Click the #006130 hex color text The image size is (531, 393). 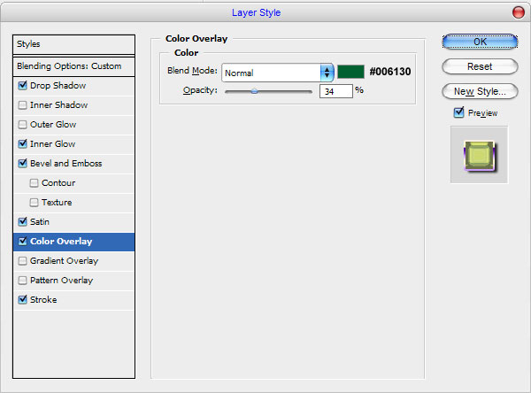(x=390, y=72)
